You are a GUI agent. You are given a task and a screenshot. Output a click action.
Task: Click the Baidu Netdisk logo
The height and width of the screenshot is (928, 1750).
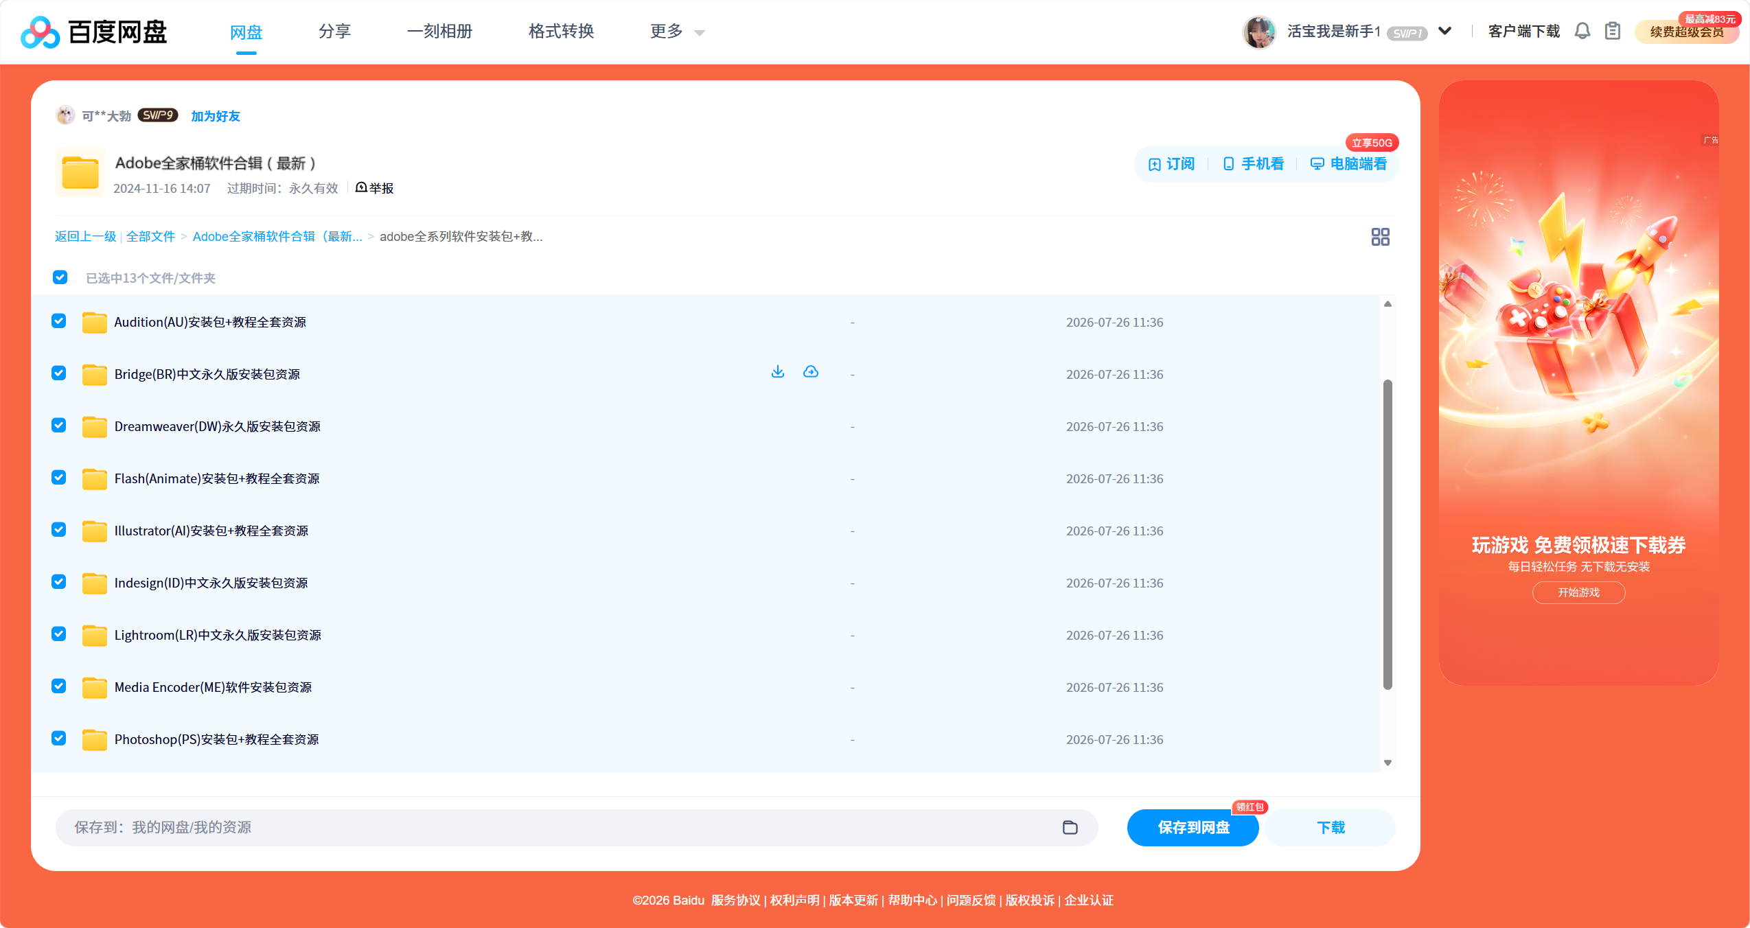[x=94, y=32]
